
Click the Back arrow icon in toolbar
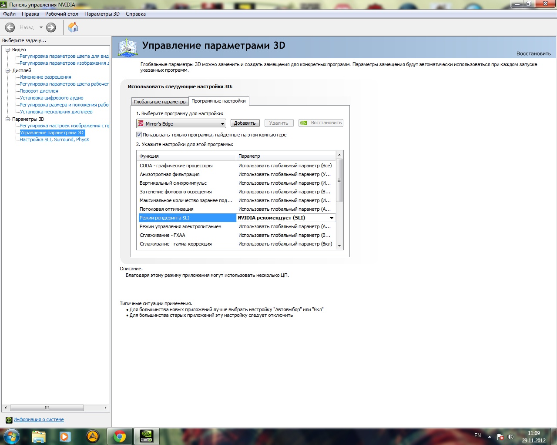point(10,27)
